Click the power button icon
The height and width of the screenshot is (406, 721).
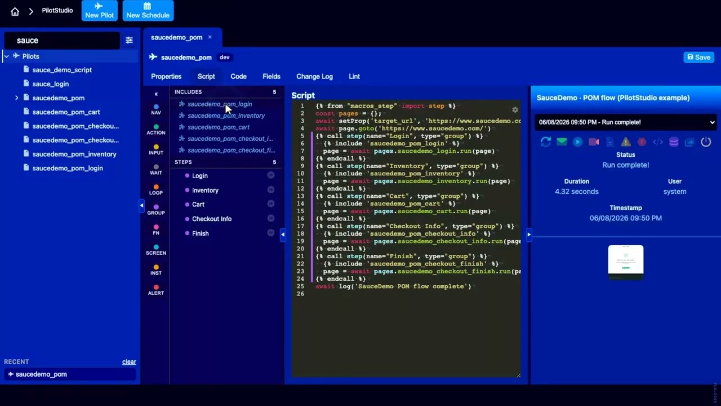click(x=706, y=142)
